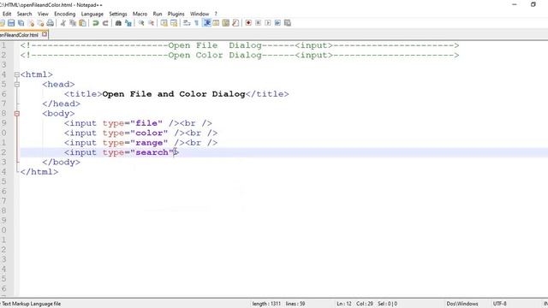
Task: Click Save Current Recorded Macro icon
Action: pos(288,23)
